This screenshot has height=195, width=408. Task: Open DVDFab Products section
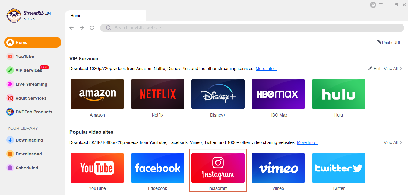33,112
